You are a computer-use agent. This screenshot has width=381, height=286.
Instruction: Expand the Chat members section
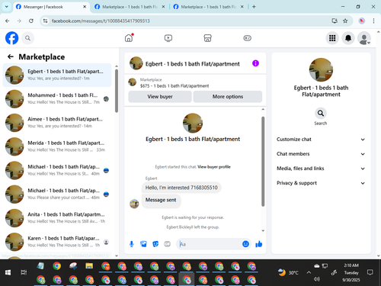[x=321, y=154]
